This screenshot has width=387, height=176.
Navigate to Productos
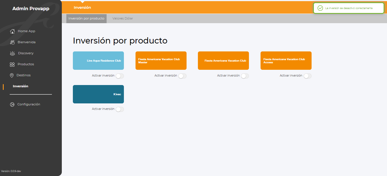tap(26, 64)
